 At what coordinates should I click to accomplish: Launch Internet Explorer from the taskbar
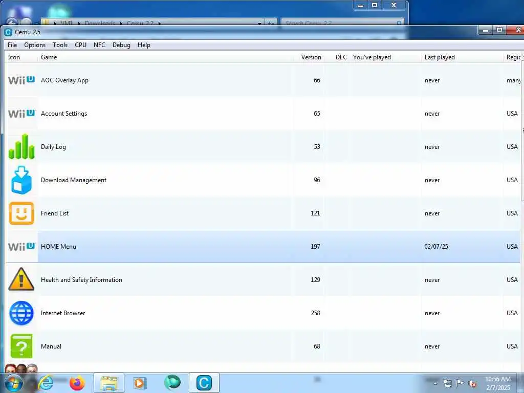[x=46, y=383]
